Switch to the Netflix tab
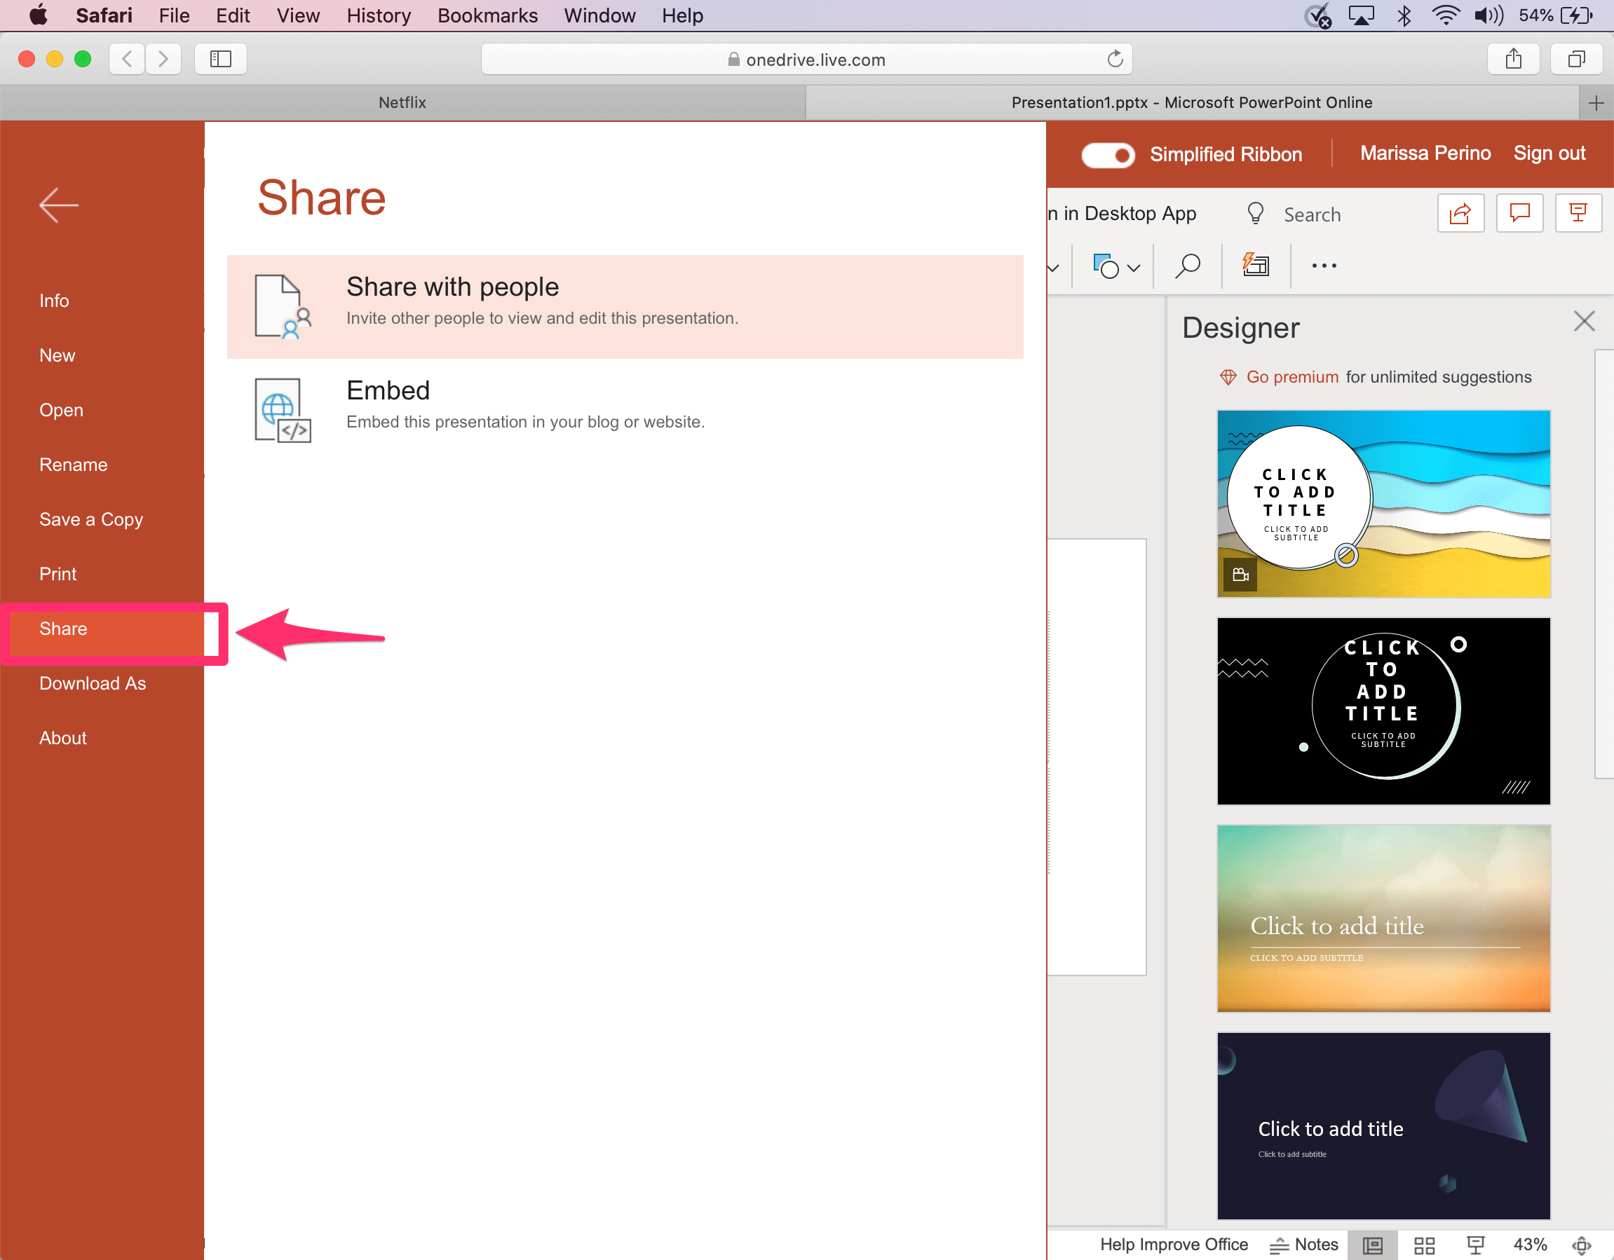Image resolution: width=1614 pixels, height=1260 pixels. 402,102
